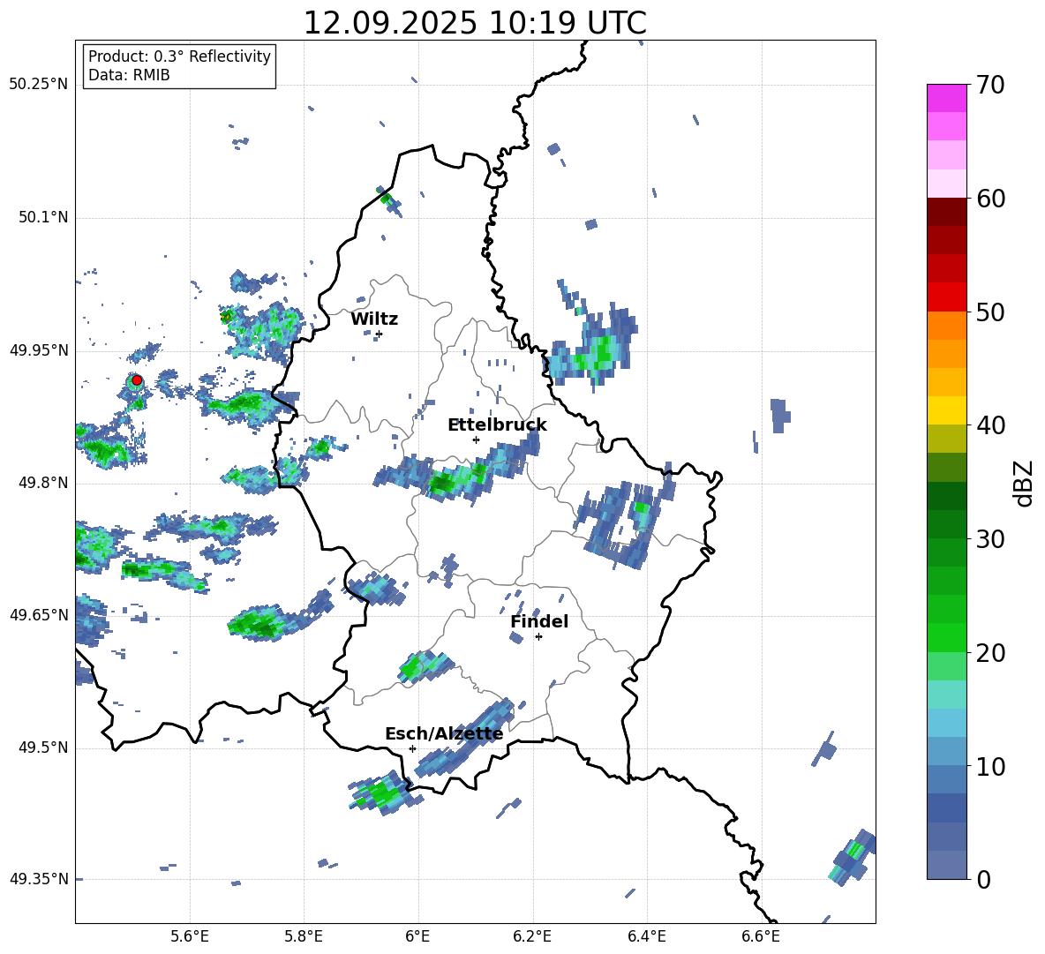Click the Wiltz station cross marker
This screenshot has width=1045, height=954.
[380, 334]
